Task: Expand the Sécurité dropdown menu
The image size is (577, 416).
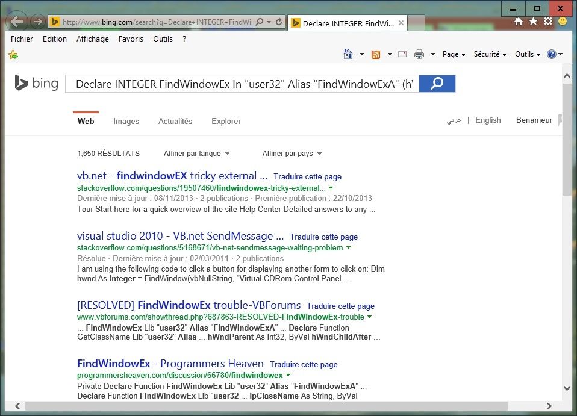Action: (x=490, y=54)
